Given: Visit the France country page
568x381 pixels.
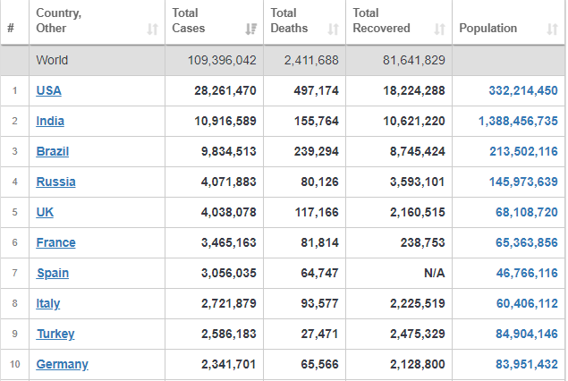Looking at the screenshot, I should coord(55,242).
